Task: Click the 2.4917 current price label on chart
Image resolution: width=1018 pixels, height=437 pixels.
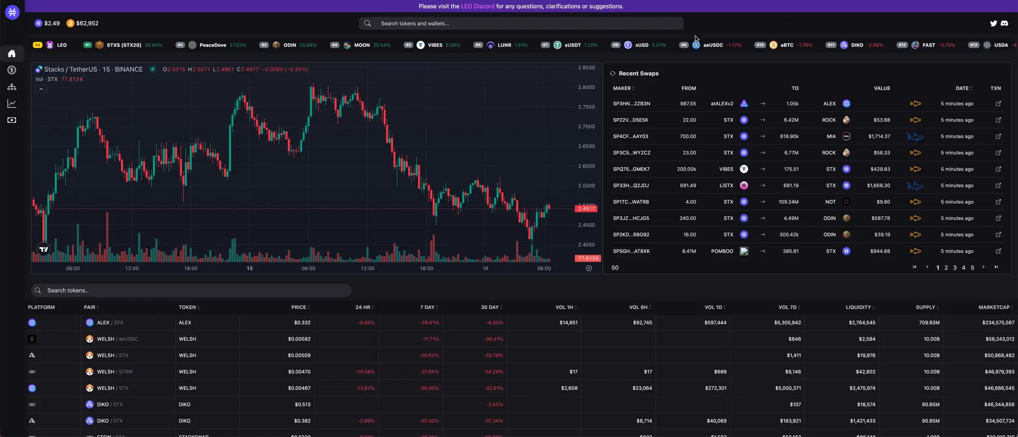Action: point(586,209)
